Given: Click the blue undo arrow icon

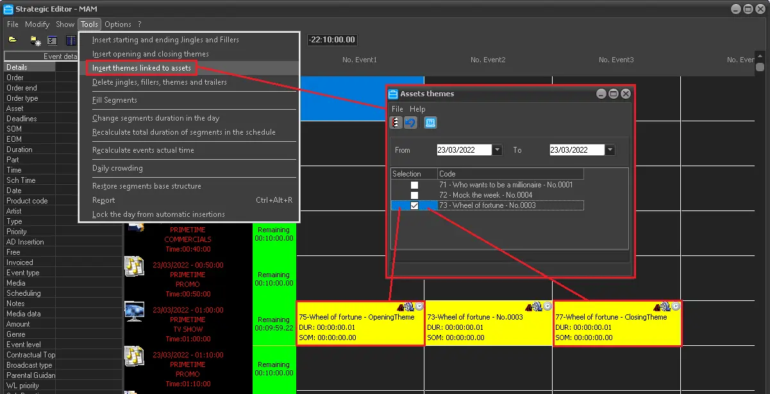Looking at the screenshot, I should pos(410,123).
